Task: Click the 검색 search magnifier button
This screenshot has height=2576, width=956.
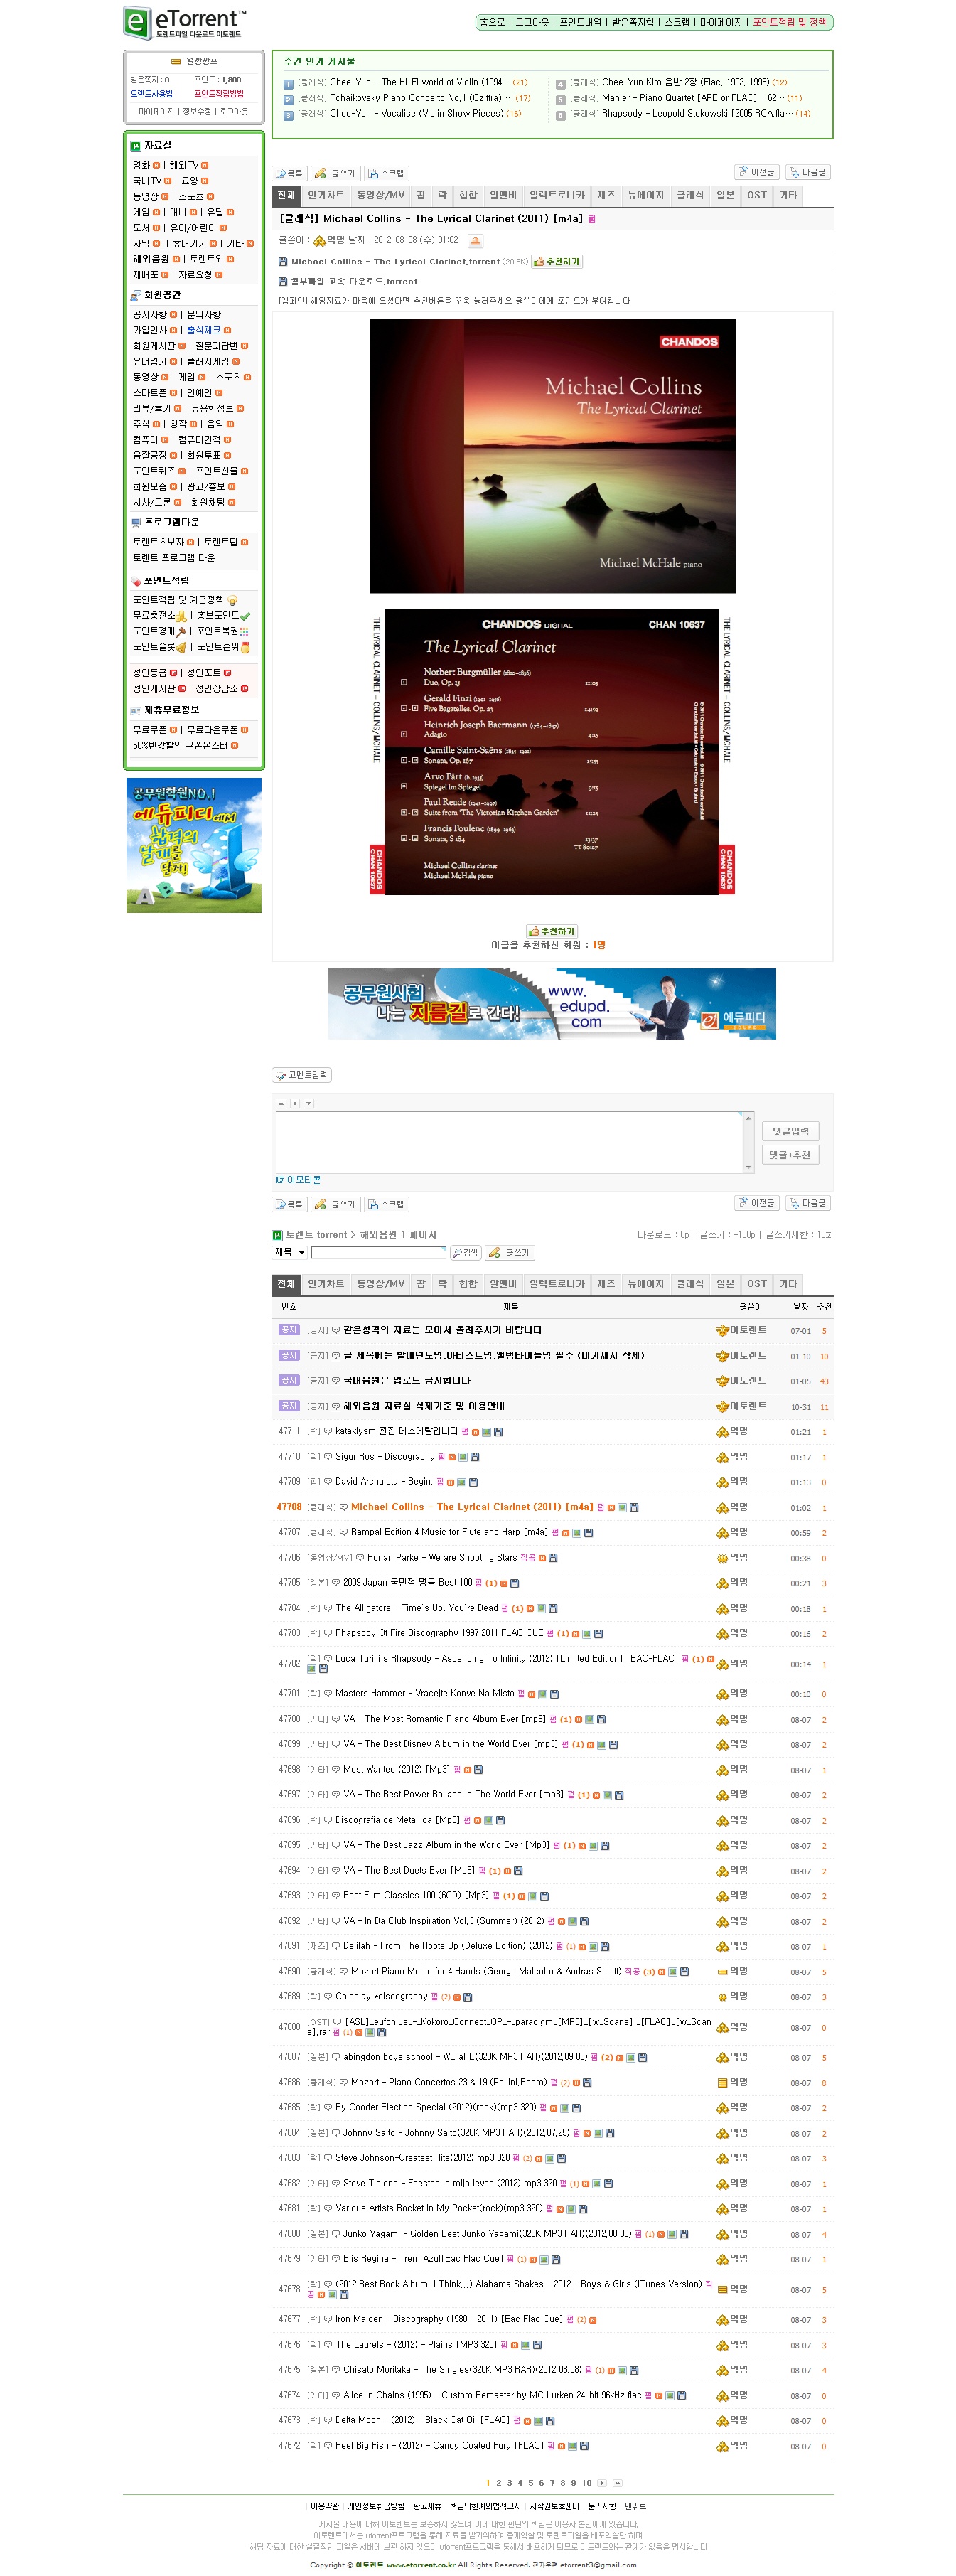Action: 465,1252
